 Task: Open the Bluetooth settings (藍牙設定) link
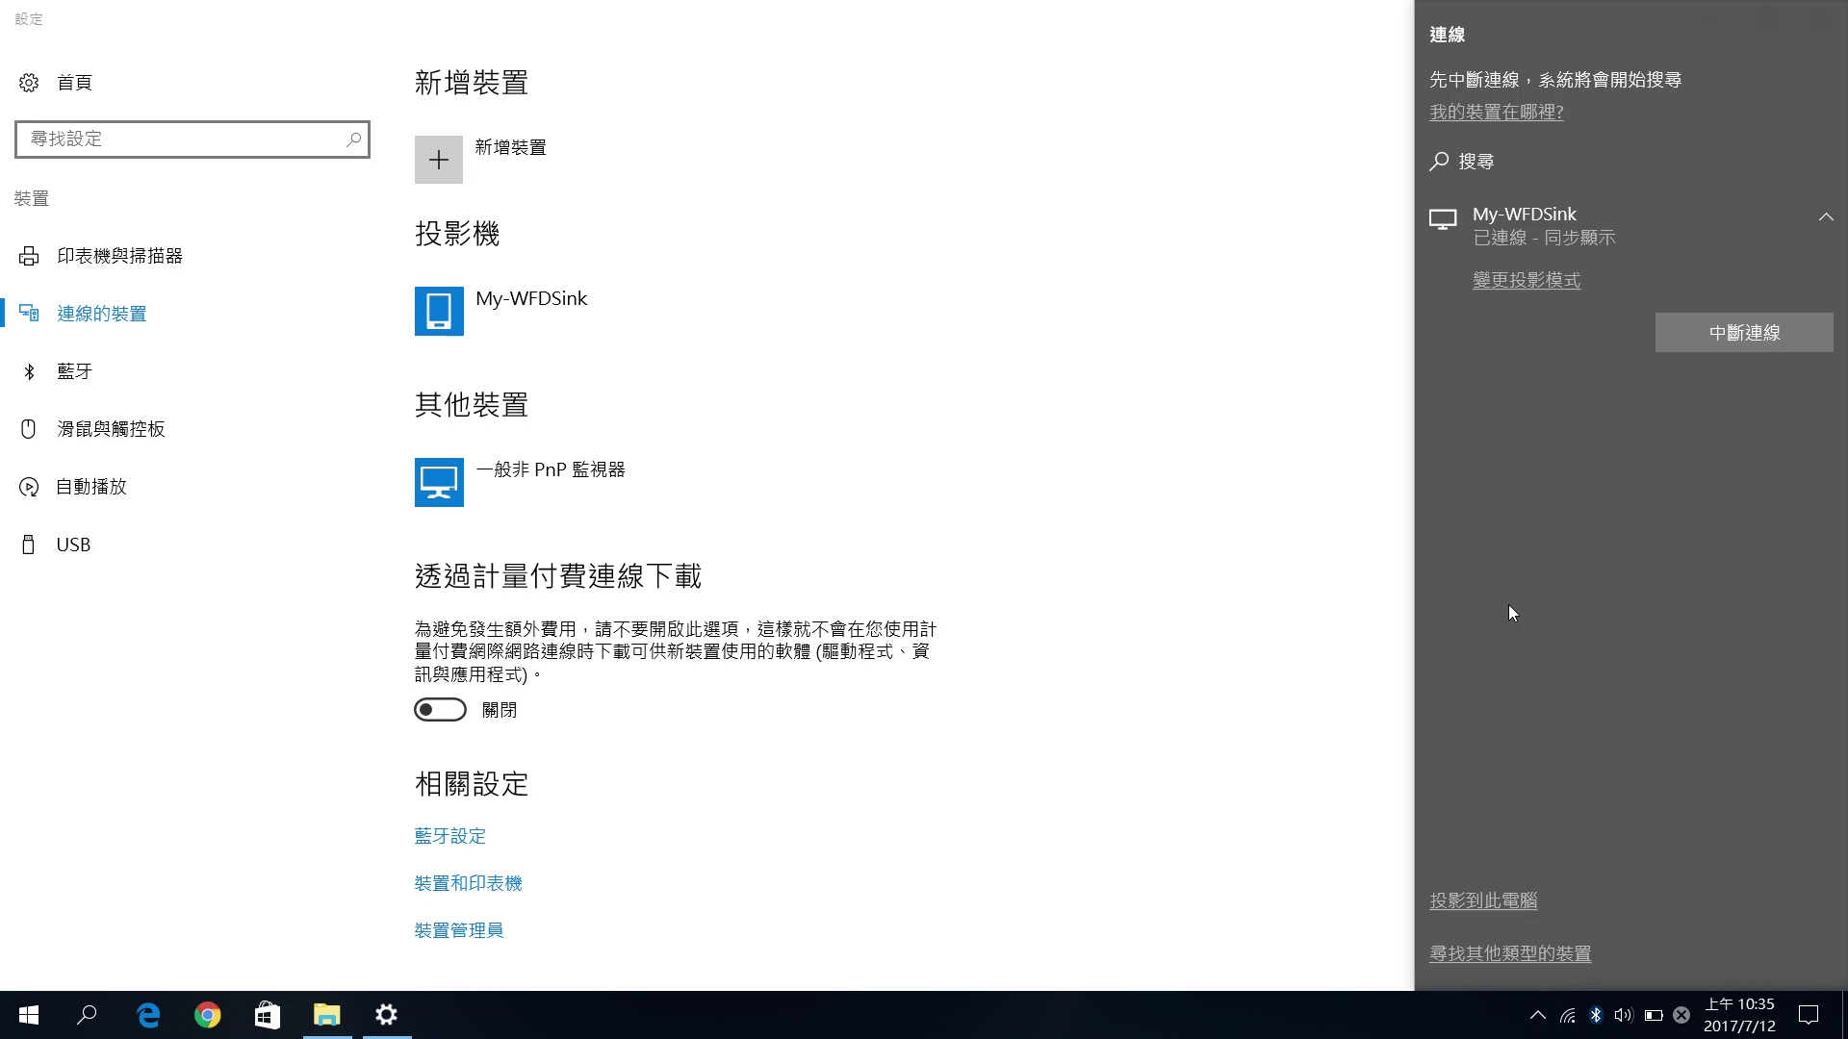coord(449,836)
